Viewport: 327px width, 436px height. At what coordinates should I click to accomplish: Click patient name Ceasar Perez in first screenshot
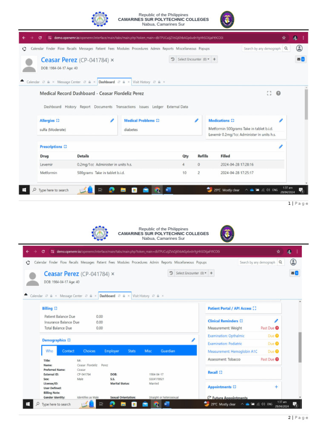coord(59,60)
